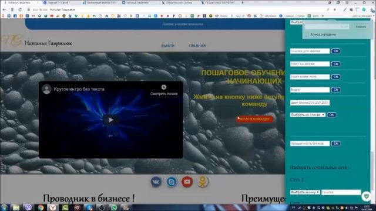Click the Прозрачность блоков input field
The image size is (376, 211).
point(310,144)
